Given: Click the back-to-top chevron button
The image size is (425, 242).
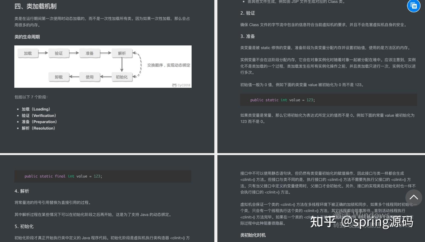Looking at the screenshot, I should point(414,198).
